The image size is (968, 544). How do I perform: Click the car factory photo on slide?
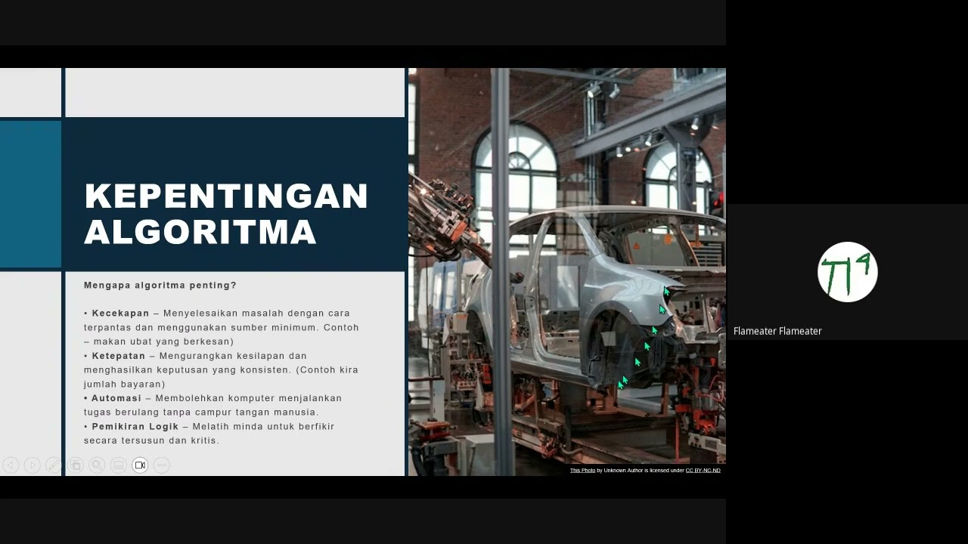click(x=567, y=272)
